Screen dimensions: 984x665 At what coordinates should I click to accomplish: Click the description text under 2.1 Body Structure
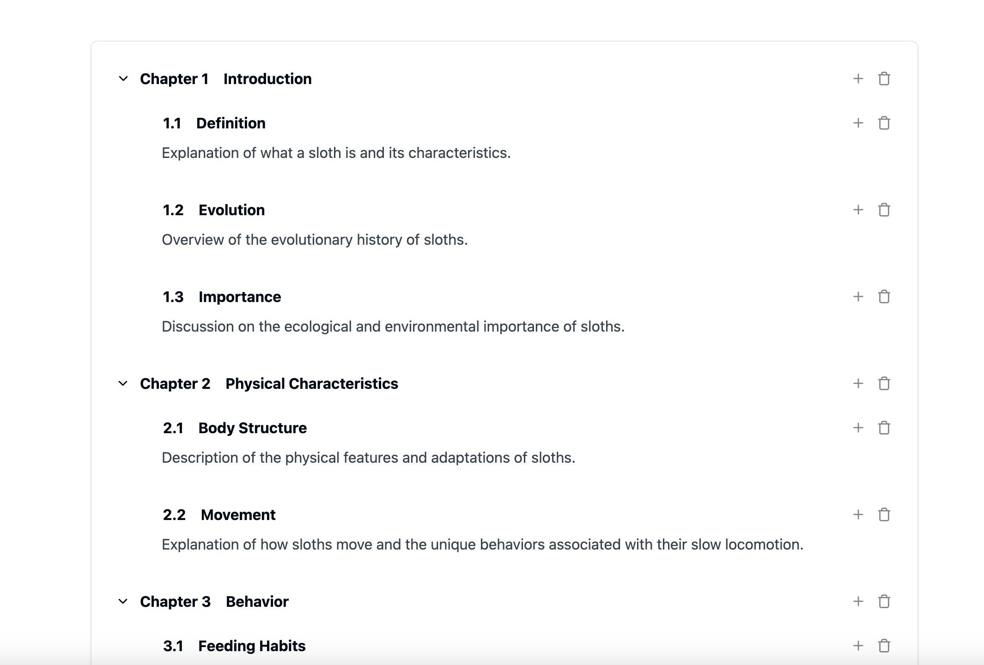[x=368, y=458]
